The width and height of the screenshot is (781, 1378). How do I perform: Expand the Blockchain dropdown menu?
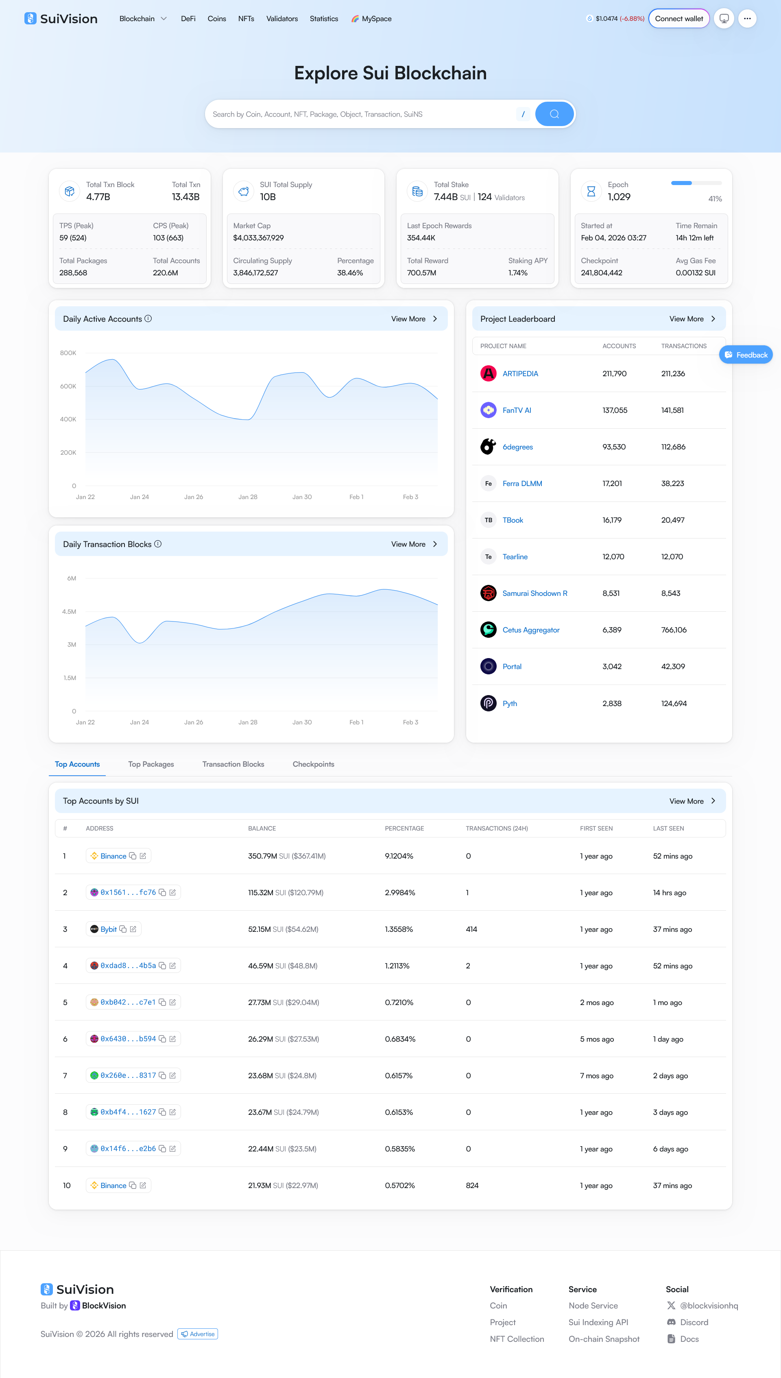(143, 19)
